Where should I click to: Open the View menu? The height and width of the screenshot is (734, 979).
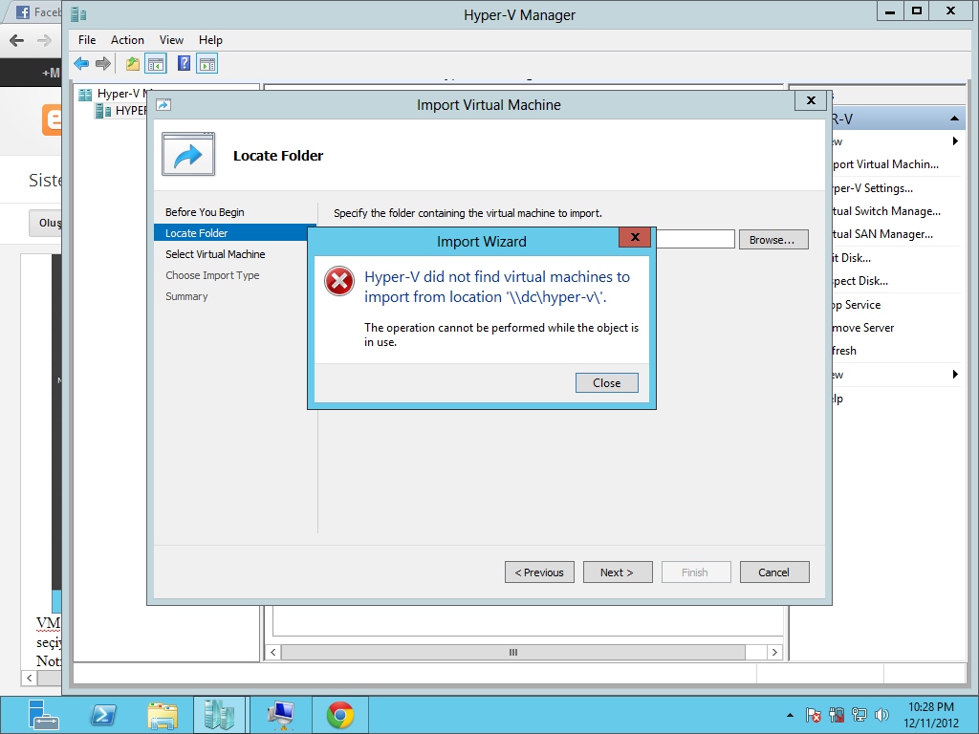[171, 40]
